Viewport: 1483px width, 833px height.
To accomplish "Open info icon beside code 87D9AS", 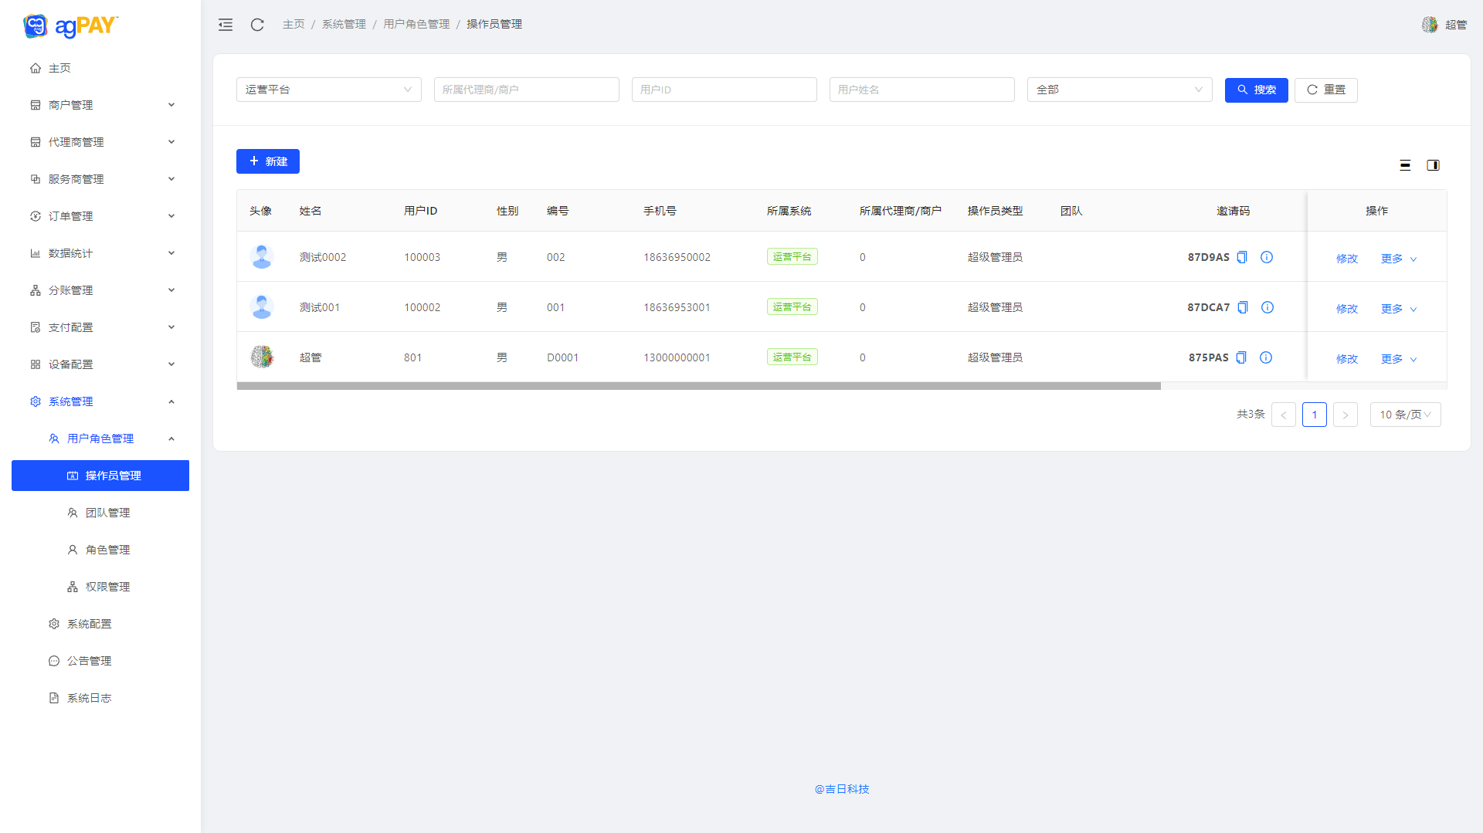I will click(x=1267, y=257).
